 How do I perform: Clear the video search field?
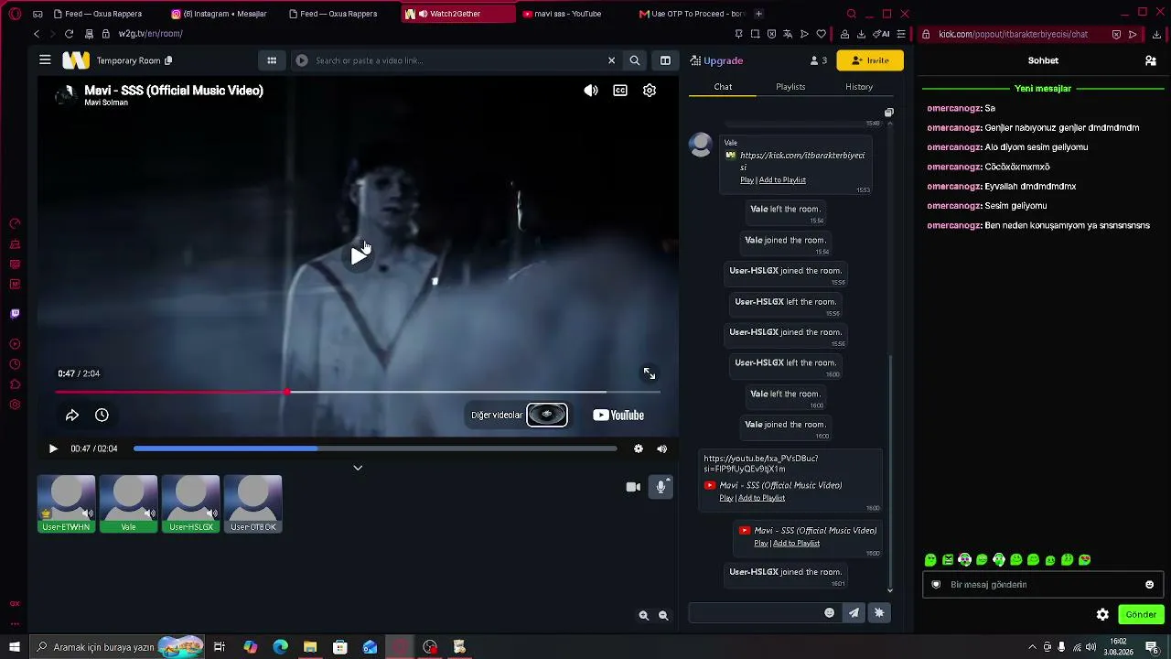pos(612,60)
